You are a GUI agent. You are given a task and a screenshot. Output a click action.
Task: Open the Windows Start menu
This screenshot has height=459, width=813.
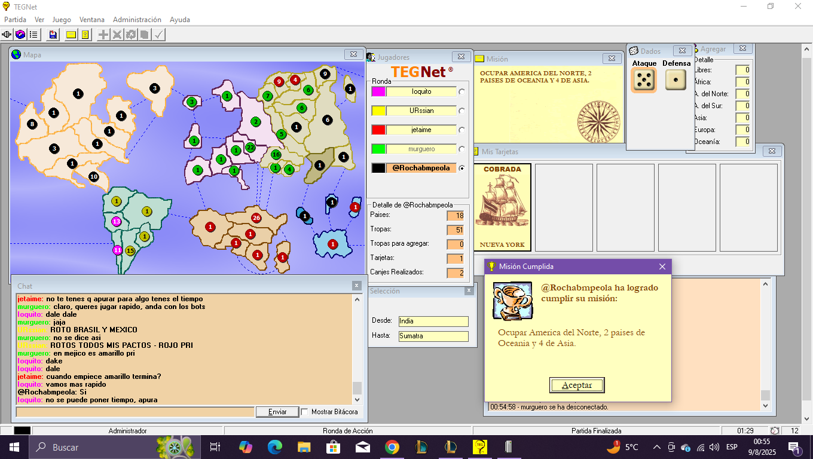(14, 446)
